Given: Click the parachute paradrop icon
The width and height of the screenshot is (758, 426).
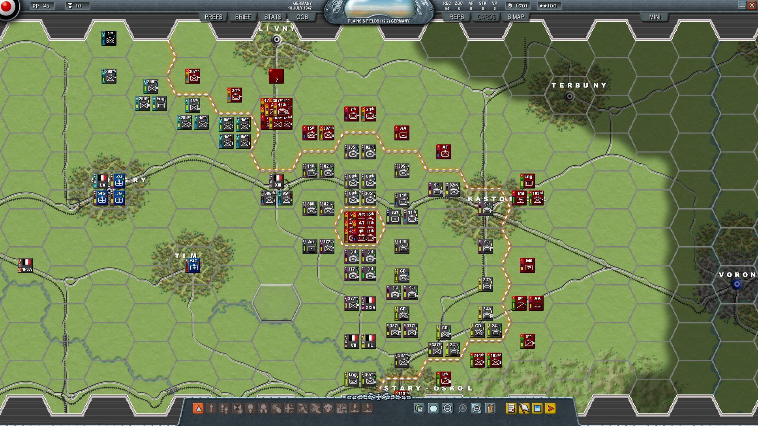Looking at the screenshot, I should tap(328, 409).
